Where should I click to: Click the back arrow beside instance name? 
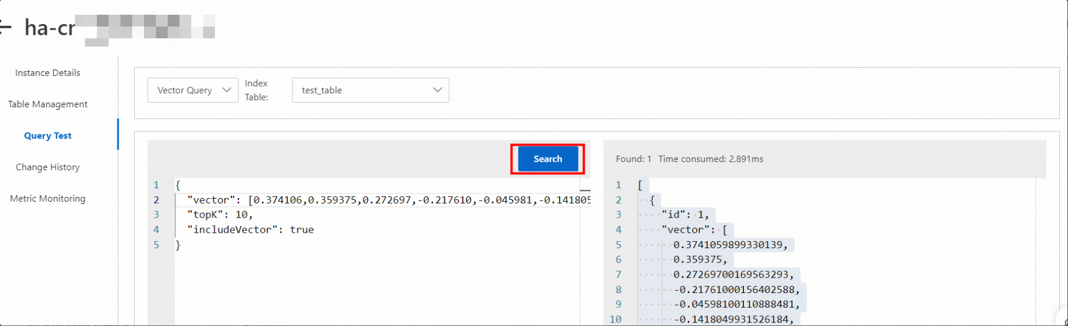[5, 27]
